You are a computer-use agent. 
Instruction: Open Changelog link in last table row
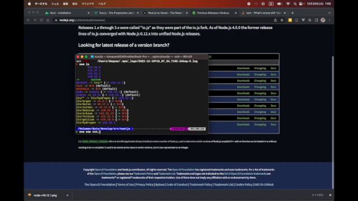pyautogui.click(x=260, y=125)
